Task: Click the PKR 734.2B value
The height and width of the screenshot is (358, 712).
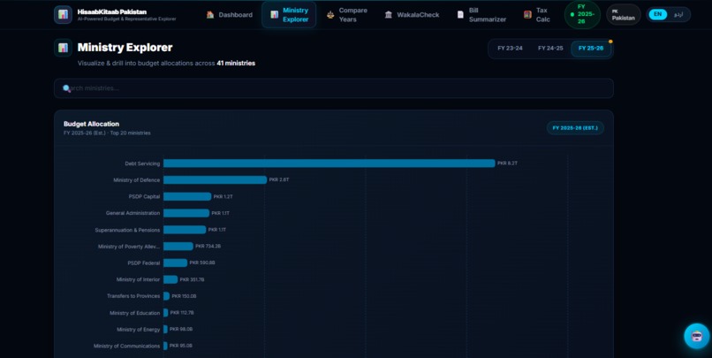Action: [208, 247]
